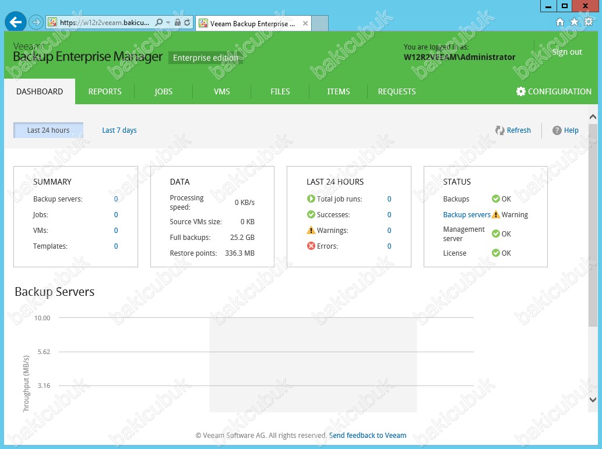Click the security lock icon in the address bar
Screen dimensions: 602x449
[177, 23]
